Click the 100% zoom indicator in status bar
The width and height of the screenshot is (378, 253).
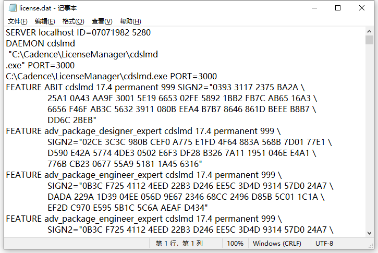pos(235,244)
